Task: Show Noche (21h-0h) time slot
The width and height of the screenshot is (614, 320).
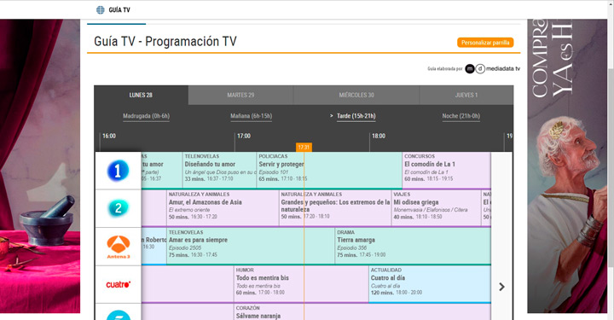Action: click(x=460, y=116)
